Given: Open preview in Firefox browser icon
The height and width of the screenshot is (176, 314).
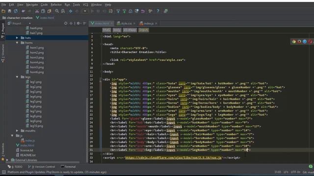Looking at the screenshot, I should [x=299, y=42].
